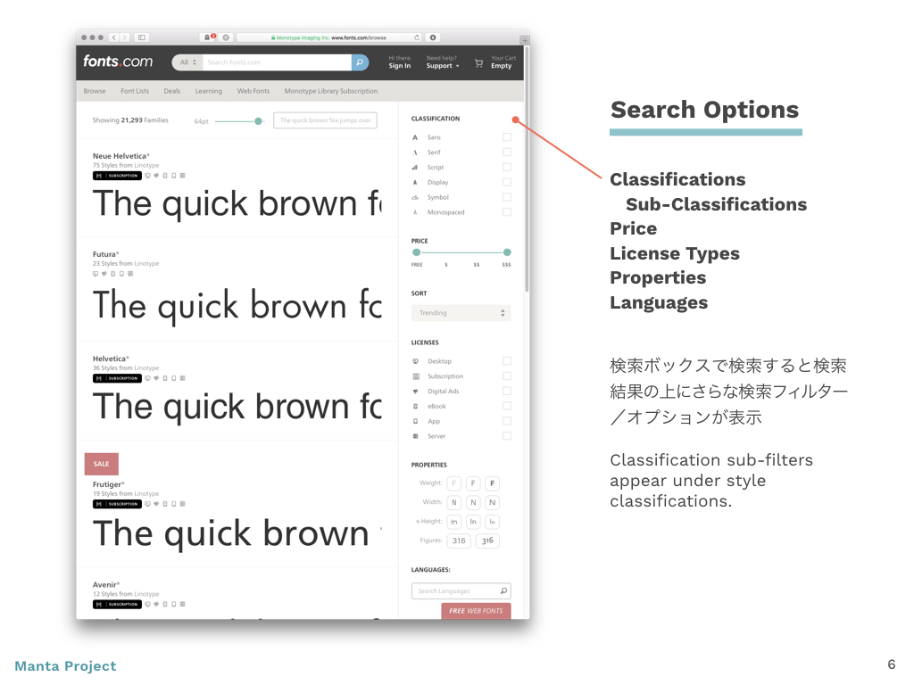This screenshot has width=914, height=685.
Task: Select the bold Weight property button
Action: (x=493, y=483)
